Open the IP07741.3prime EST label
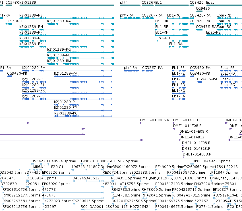Screen dimensions: 242x211 pos(209,207)
